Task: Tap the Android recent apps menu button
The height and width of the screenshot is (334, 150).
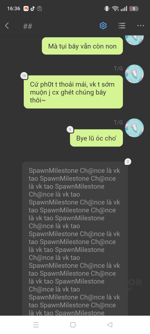Action: pyautogui.click(x=36, y=325)
